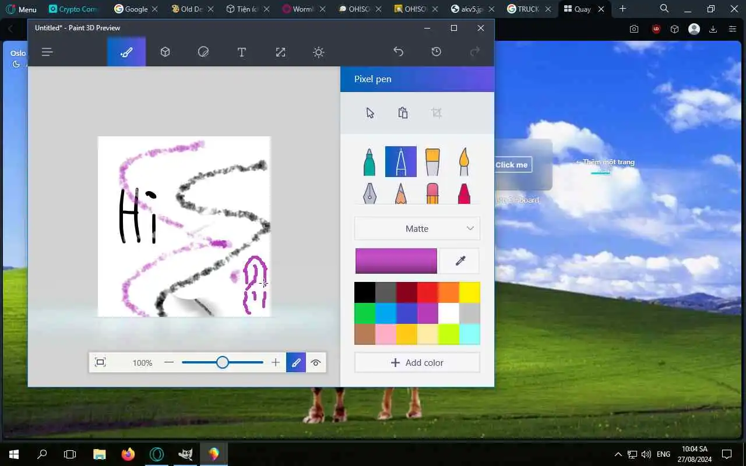Open the History panel
Image resolution: width=746 pixels, height=466 pixels.
pos(436,52)
